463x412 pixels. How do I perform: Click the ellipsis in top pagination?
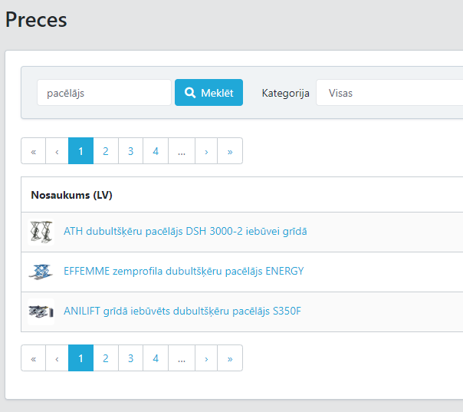(181, 151)
